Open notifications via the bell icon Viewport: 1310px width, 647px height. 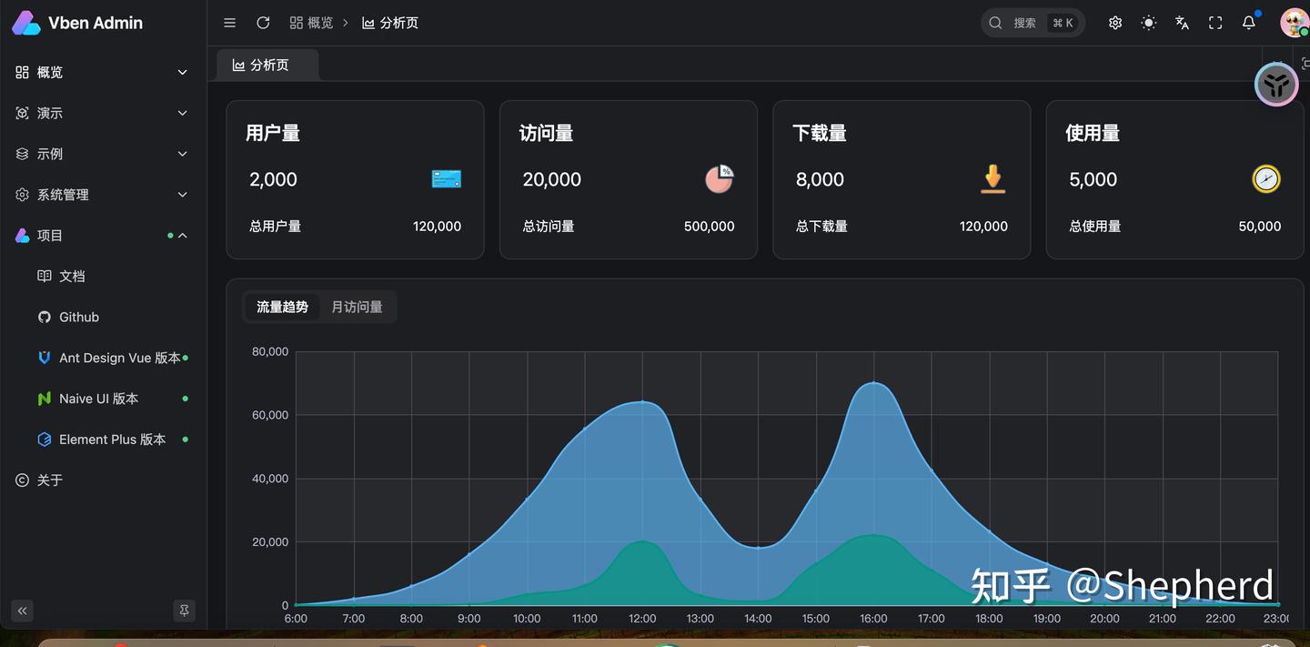pos(1248,22)
